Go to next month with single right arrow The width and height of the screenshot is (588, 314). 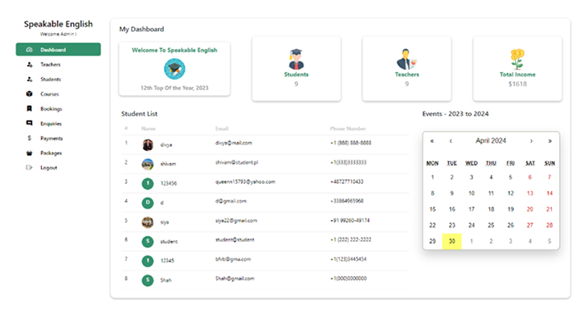pos(531,141)
